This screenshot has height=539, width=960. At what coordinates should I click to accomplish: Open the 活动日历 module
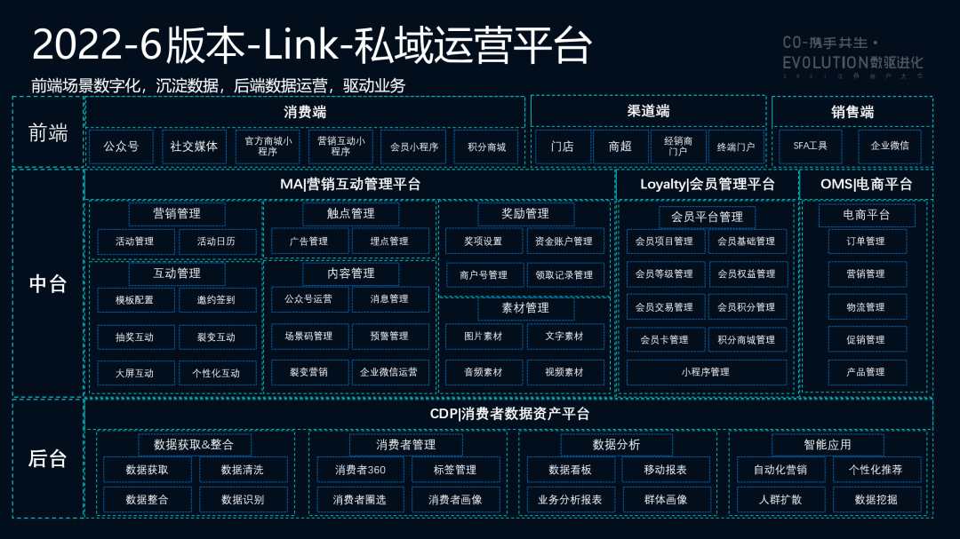(217, 242)
